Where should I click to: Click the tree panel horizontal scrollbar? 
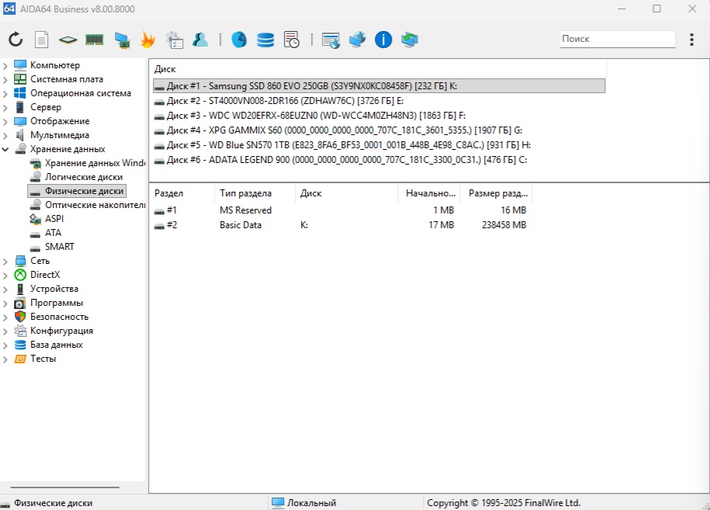pos(64,487)
